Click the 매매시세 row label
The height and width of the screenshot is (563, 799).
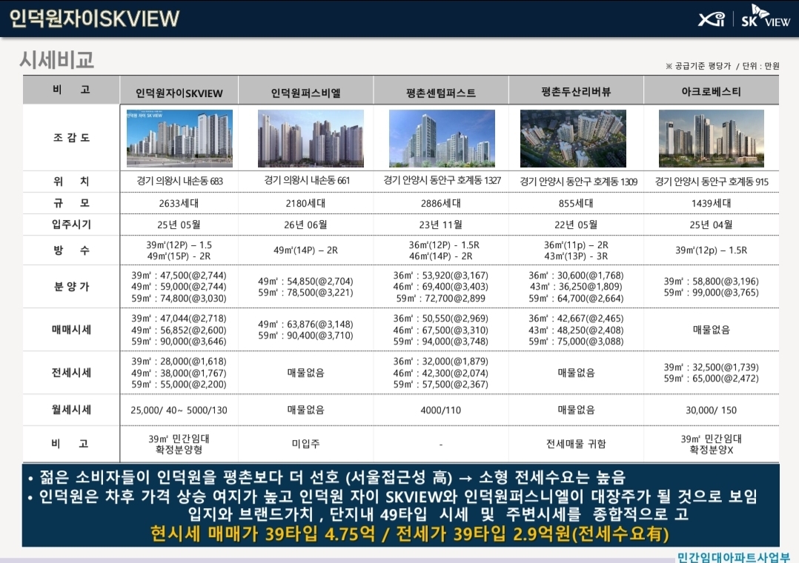pyautogui.click(x=71, y=330)
